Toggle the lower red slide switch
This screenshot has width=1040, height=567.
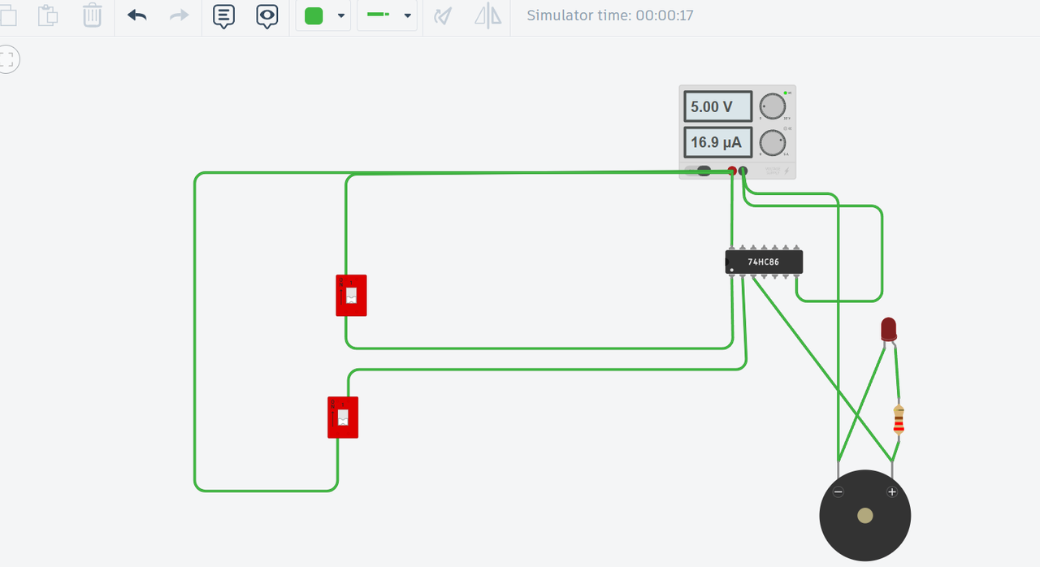343,417
